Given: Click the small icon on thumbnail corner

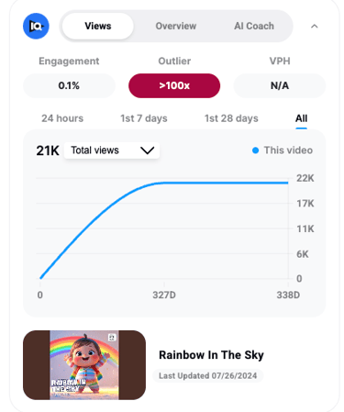Looking at the screenshot, I should (x=112, y=337).
